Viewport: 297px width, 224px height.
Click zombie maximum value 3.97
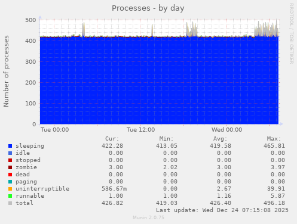[278, 167]
